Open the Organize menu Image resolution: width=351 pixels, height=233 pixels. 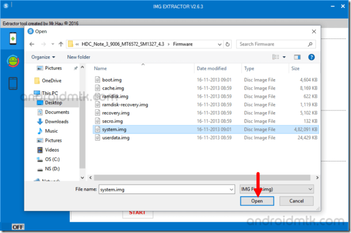coord(43,57)
